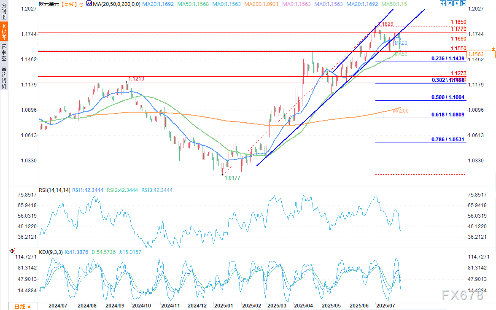
Task: Click the 欧元美元 symbol name
Action: point(48,4)
